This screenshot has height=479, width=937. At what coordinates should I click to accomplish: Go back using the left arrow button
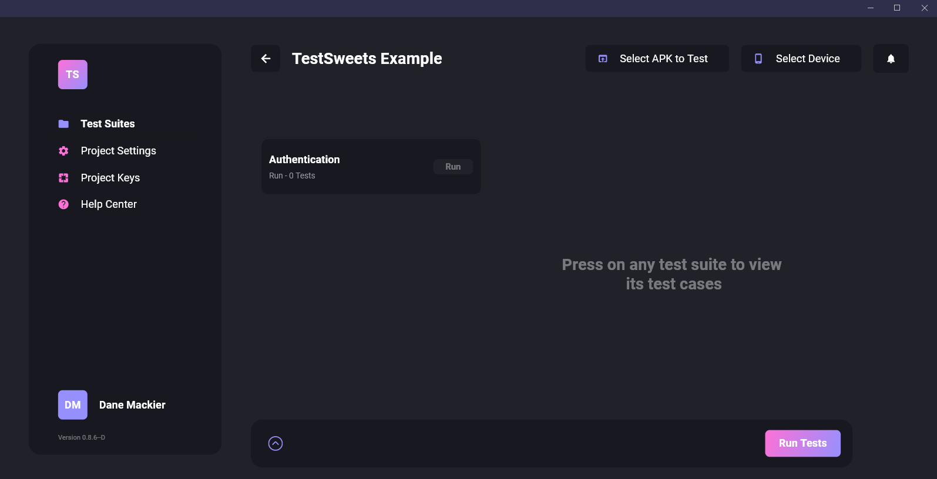point(266,59)
